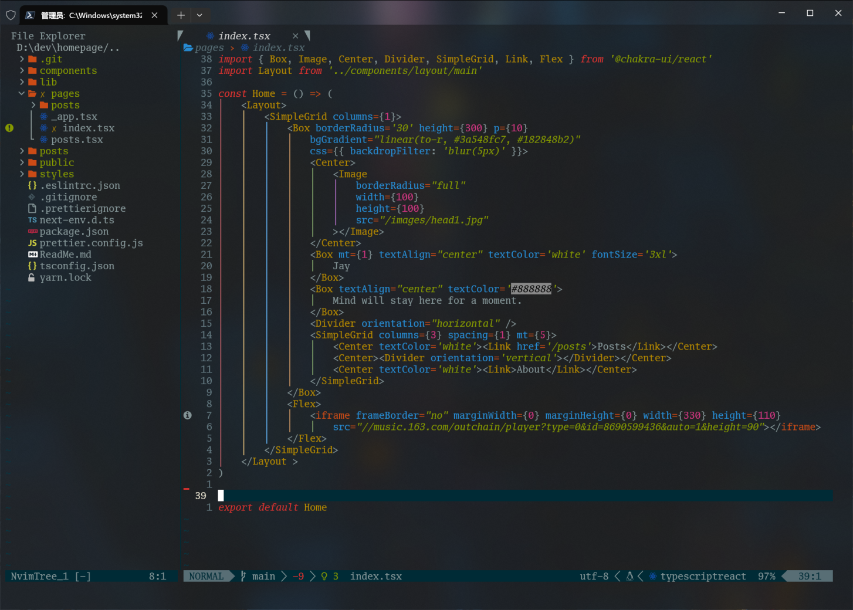853x610 pixels.
Task: Click the warning diagnostic sign beside index.tsx
Action: [9, 128]
